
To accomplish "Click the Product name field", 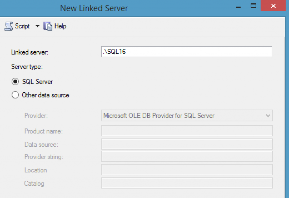I will click(x=186, y=130).
